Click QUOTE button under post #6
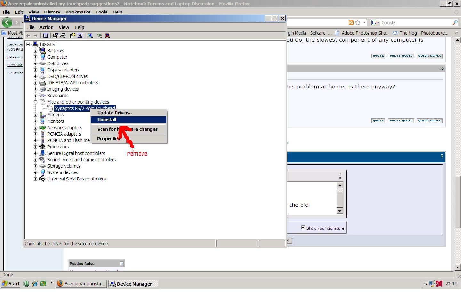 click(378, 121)
